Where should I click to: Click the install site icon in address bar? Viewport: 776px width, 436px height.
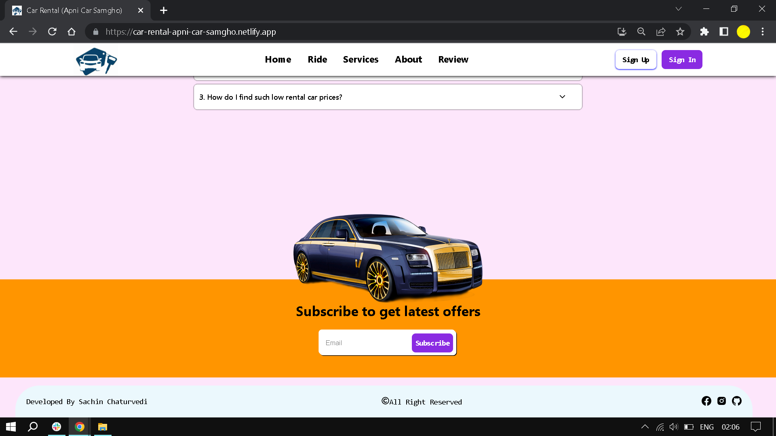click(x=622, y=31)
